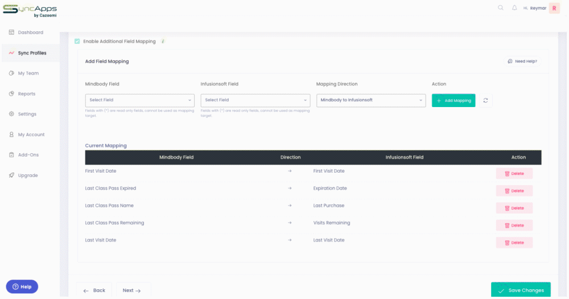Click the Need Help? button
569x299 pixels.
coord(522,62)
